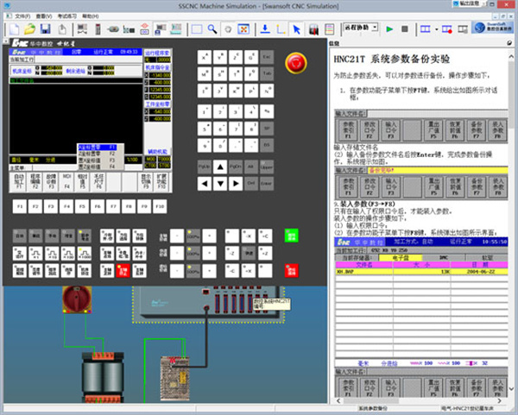This screenshot has height=415, width=518.
Task: Click the green play icon in toolbar
Action: 389,29
